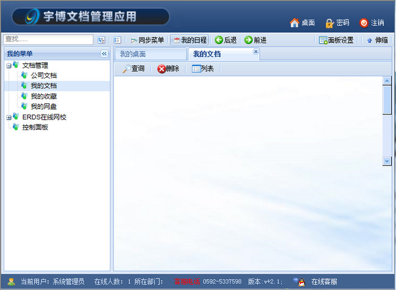Close the 我的文档 tab
Viewport: 396px width, 290px height.
click(x=256, y=52)
